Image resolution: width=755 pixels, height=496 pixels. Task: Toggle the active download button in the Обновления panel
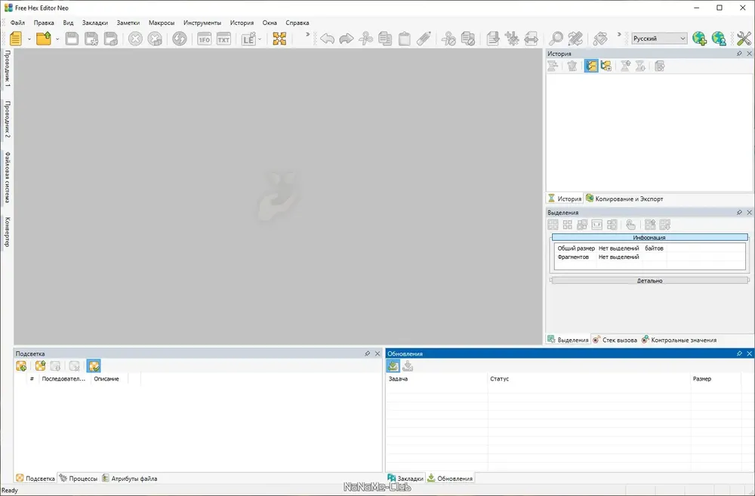tap(393, 366)
